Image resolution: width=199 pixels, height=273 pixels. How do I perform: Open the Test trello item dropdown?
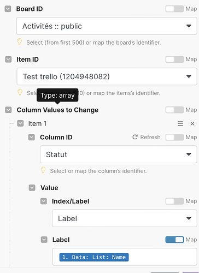click(x=107, y=76)
